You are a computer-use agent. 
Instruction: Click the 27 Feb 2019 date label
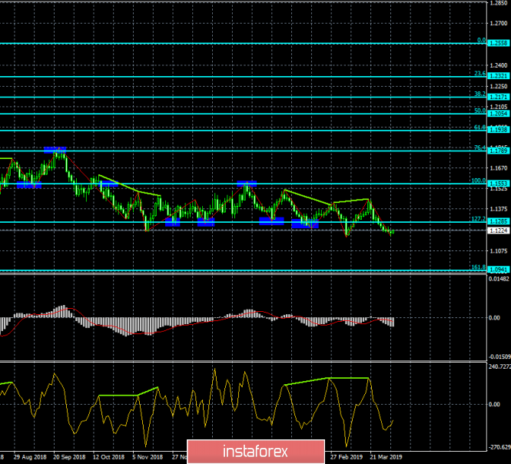(346, 456)
